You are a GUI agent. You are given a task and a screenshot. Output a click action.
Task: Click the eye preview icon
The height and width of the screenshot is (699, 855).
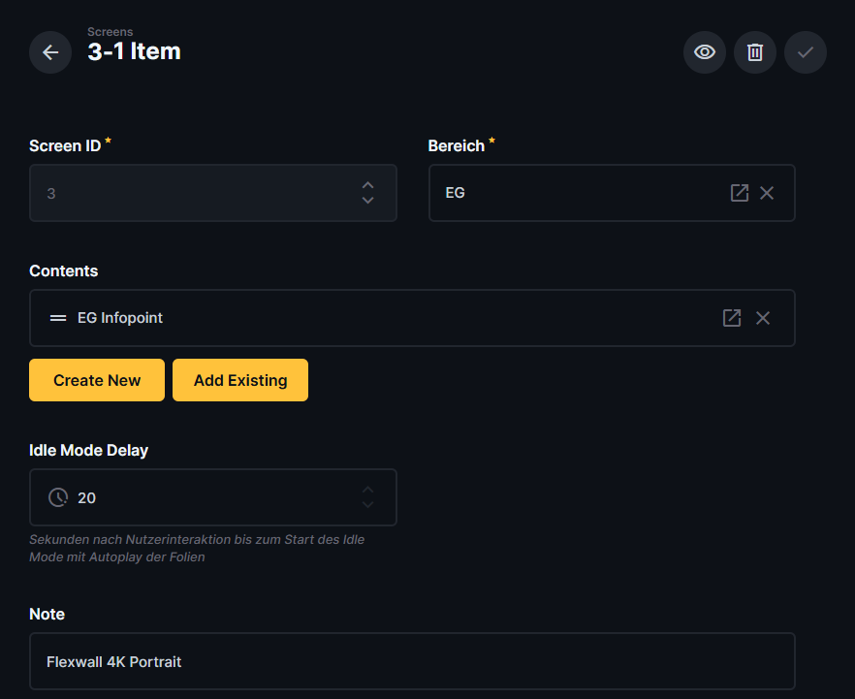[x=705, y=52]
